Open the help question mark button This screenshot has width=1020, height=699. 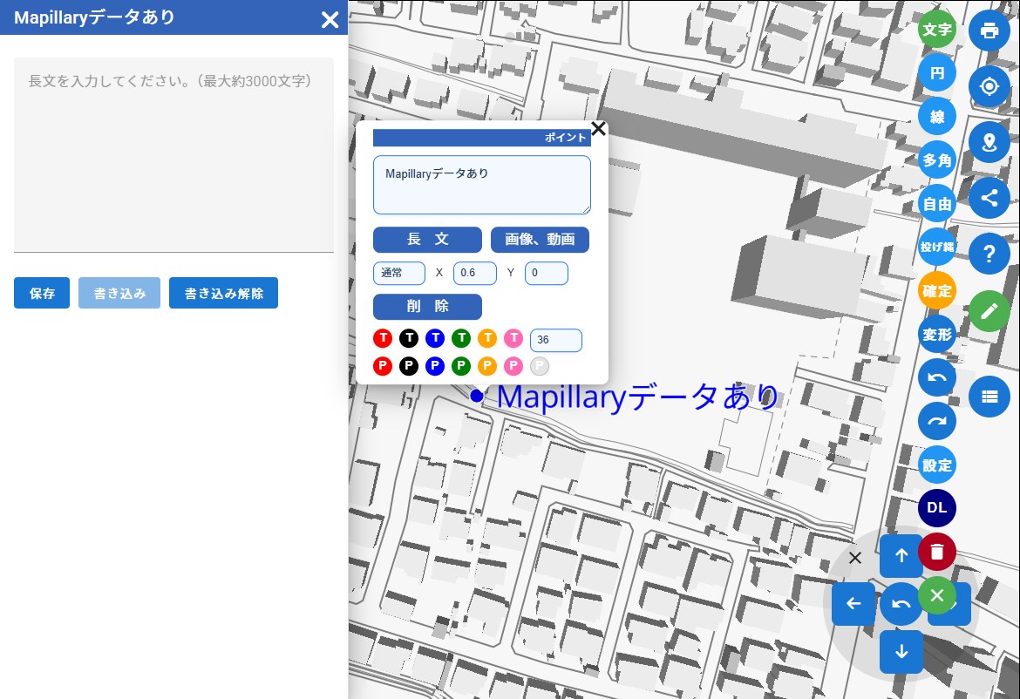989,254
